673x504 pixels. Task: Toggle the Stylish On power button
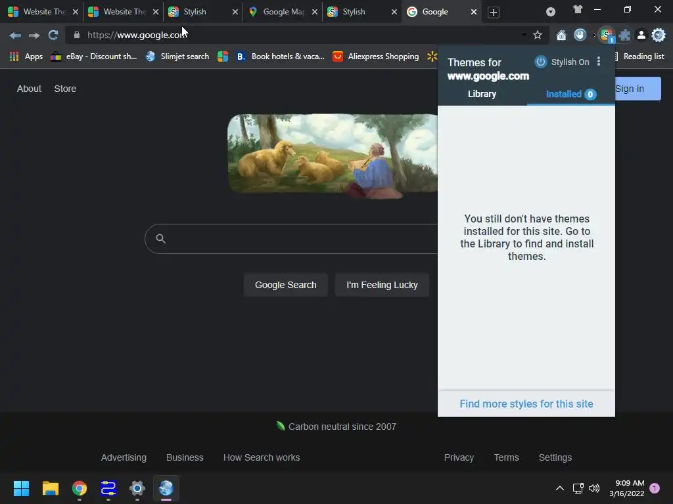click(x=540, y=62)
